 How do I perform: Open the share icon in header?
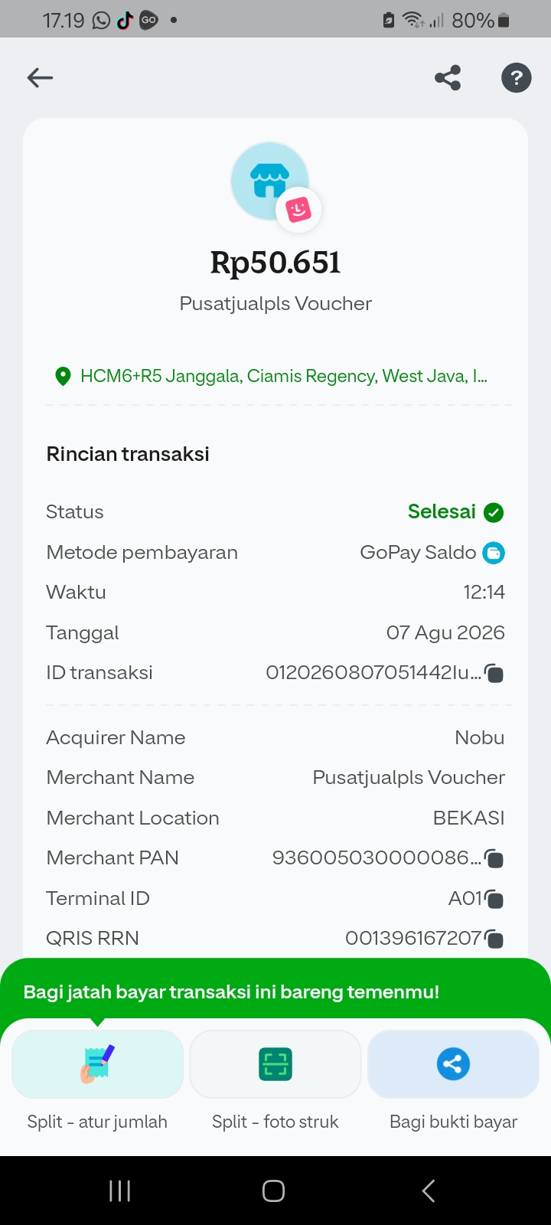448,77
